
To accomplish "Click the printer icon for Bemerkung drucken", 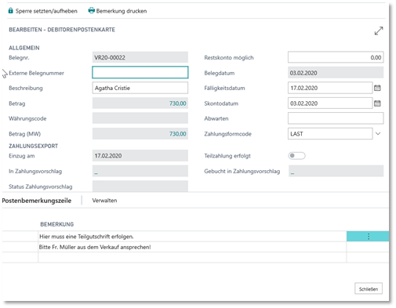I will (91, 11).
